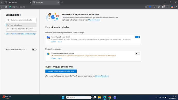Click the Buscar nuevas extensiones heading
The image size is (178, 100).
[59, 67]
